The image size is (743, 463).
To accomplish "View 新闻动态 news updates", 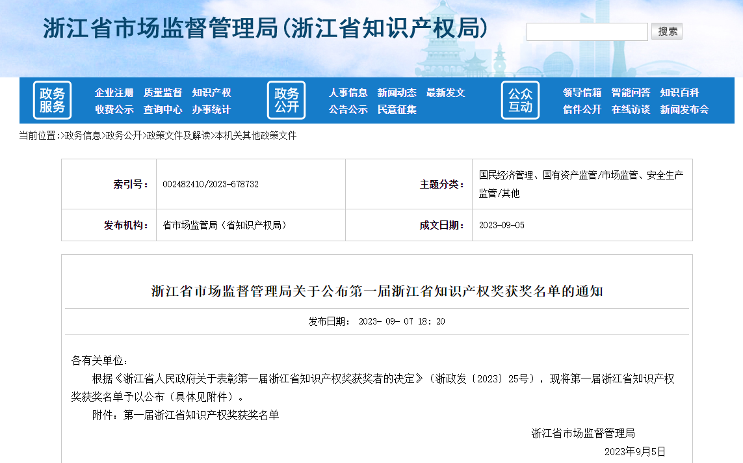I will [397, 92].
